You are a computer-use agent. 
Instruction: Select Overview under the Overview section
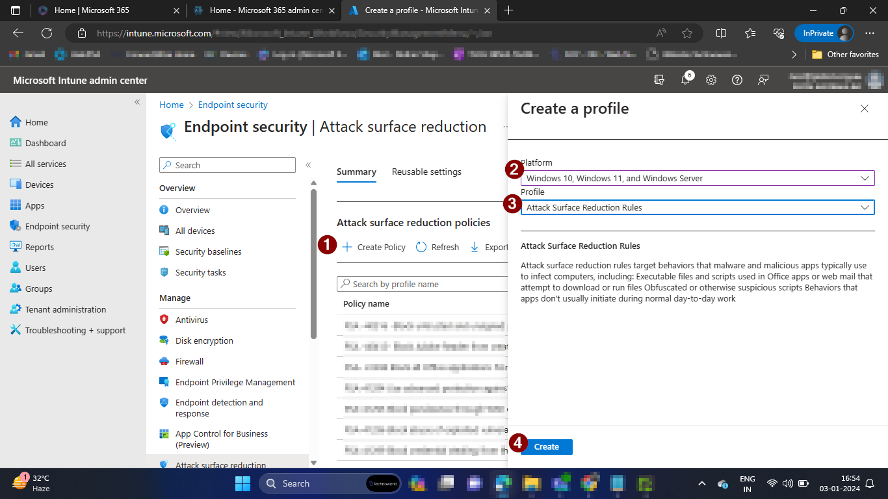coord(185,210)
